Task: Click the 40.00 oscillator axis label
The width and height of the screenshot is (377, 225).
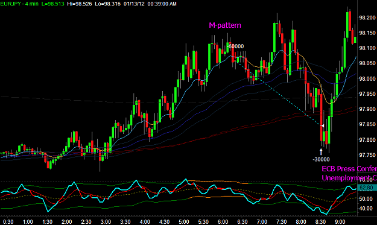Action: click(366, 209)
